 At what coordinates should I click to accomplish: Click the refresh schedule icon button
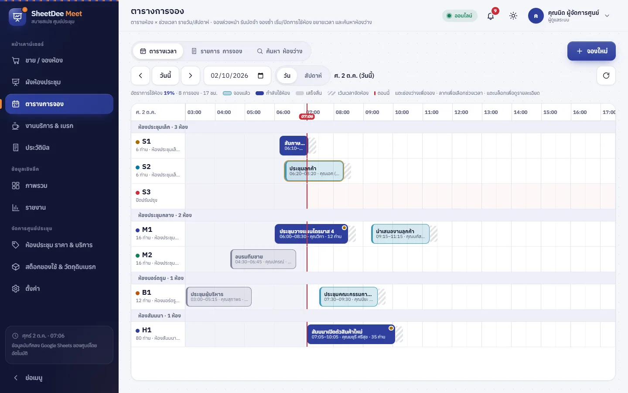[606, 76]
